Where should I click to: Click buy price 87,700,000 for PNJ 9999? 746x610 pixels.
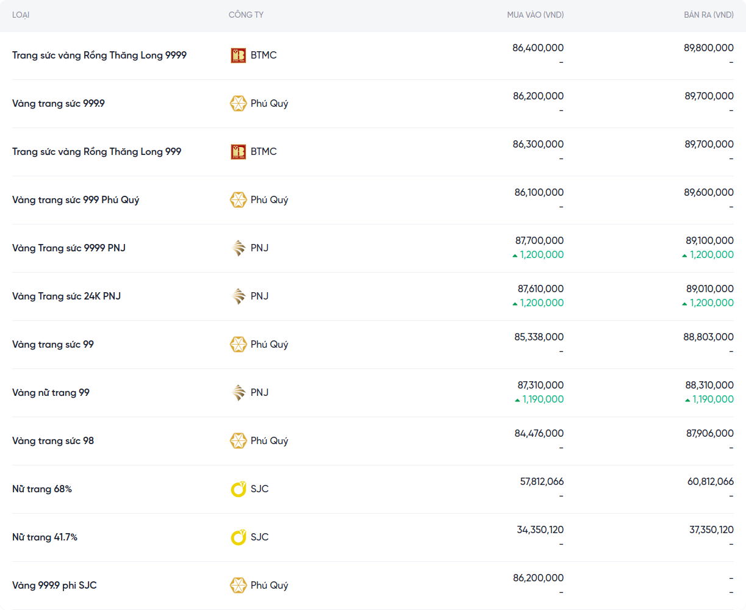tap(539, 241)
